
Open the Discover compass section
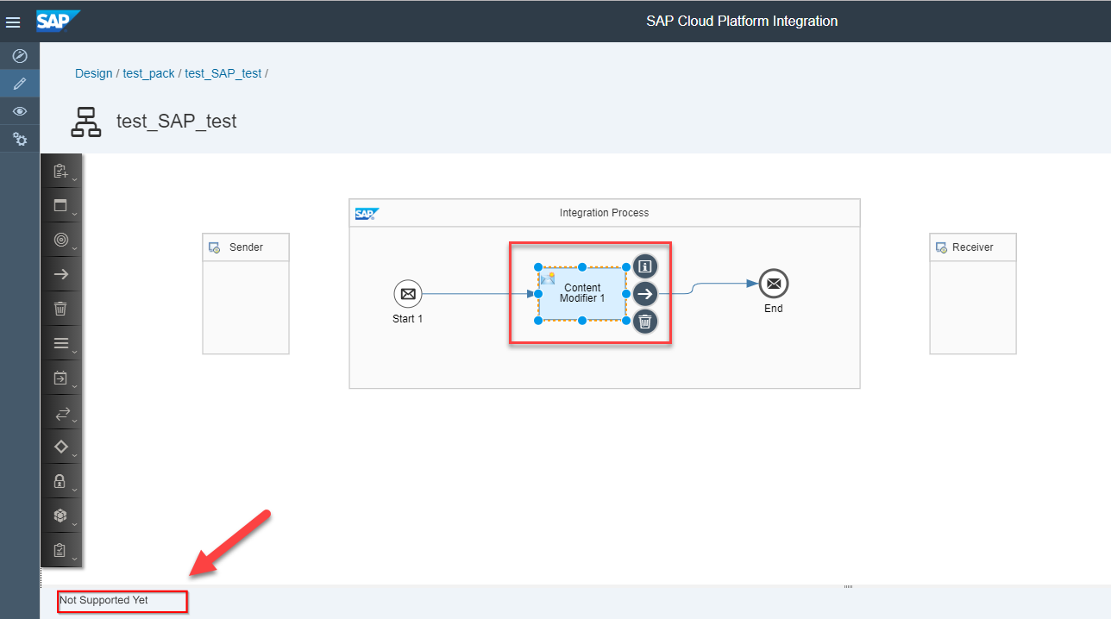click(x=20, y=56)
